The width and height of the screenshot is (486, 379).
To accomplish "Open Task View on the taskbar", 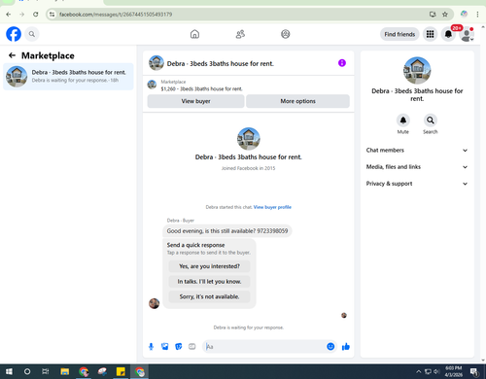I will click(46, 371).
